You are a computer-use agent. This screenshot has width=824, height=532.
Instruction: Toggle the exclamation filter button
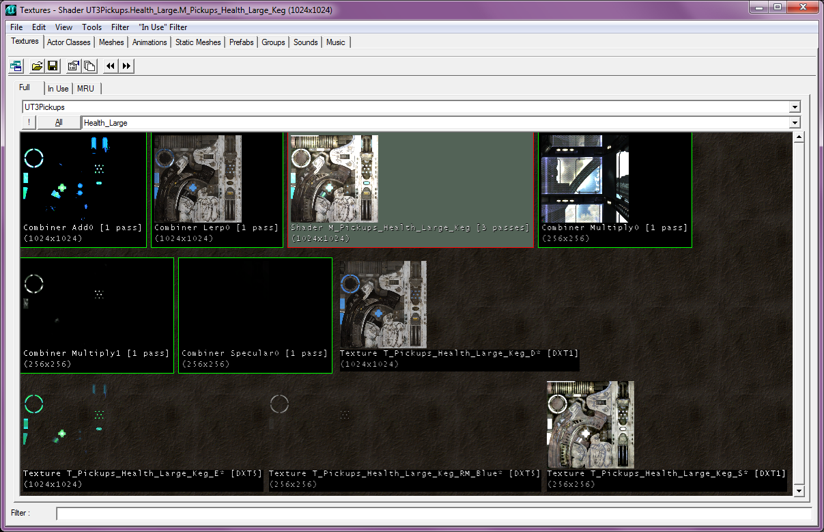point(29,123)
